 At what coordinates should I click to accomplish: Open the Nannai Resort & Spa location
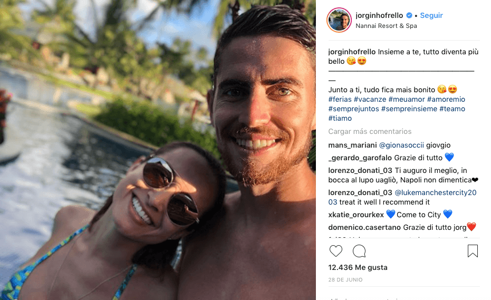pos(386,26)
